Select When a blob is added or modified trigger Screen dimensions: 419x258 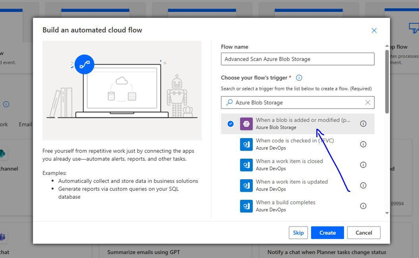click(x=297, y=123)
